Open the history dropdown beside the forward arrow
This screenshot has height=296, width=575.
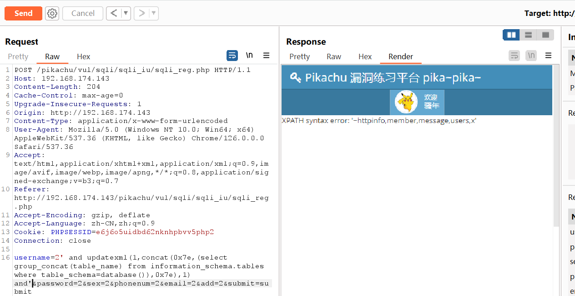pyautogui.click(x=154, y=13)
